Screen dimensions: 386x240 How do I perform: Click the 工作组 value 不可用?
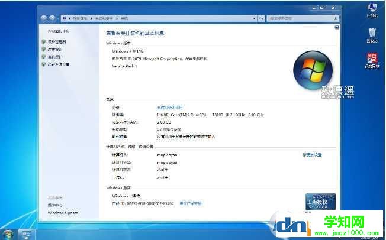163,177
